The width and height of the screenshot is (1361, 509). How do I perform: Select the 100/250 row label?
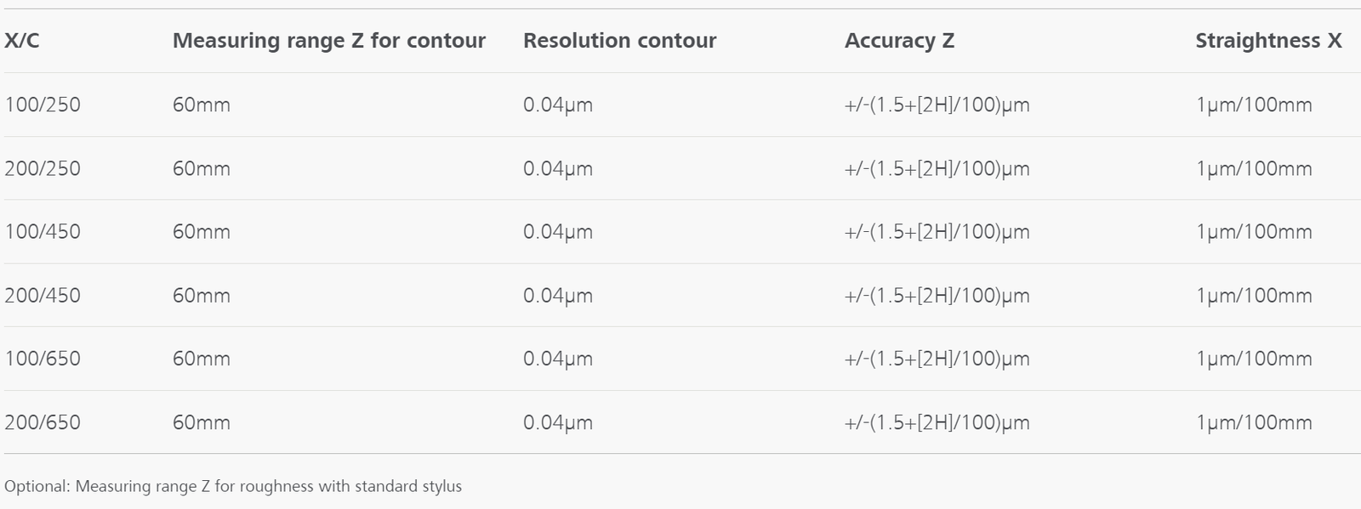coord(43,105)
